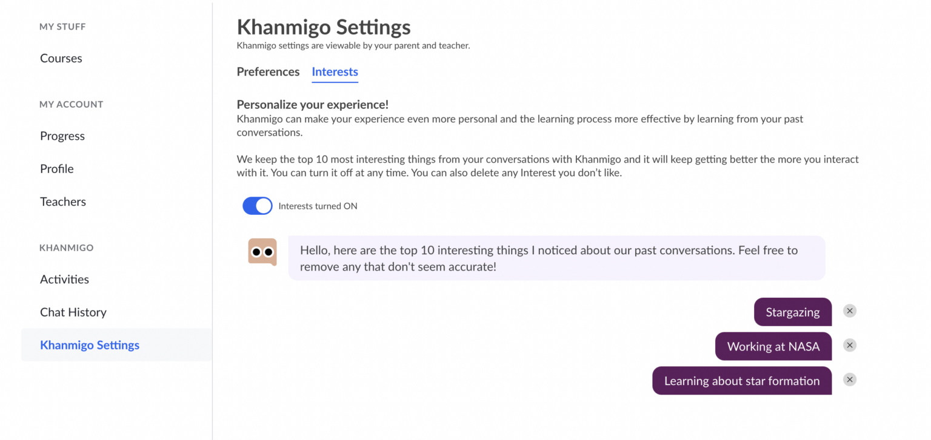Screen dimensions: 931x440
Task: View your Chat History
Action: coord(73,312)
